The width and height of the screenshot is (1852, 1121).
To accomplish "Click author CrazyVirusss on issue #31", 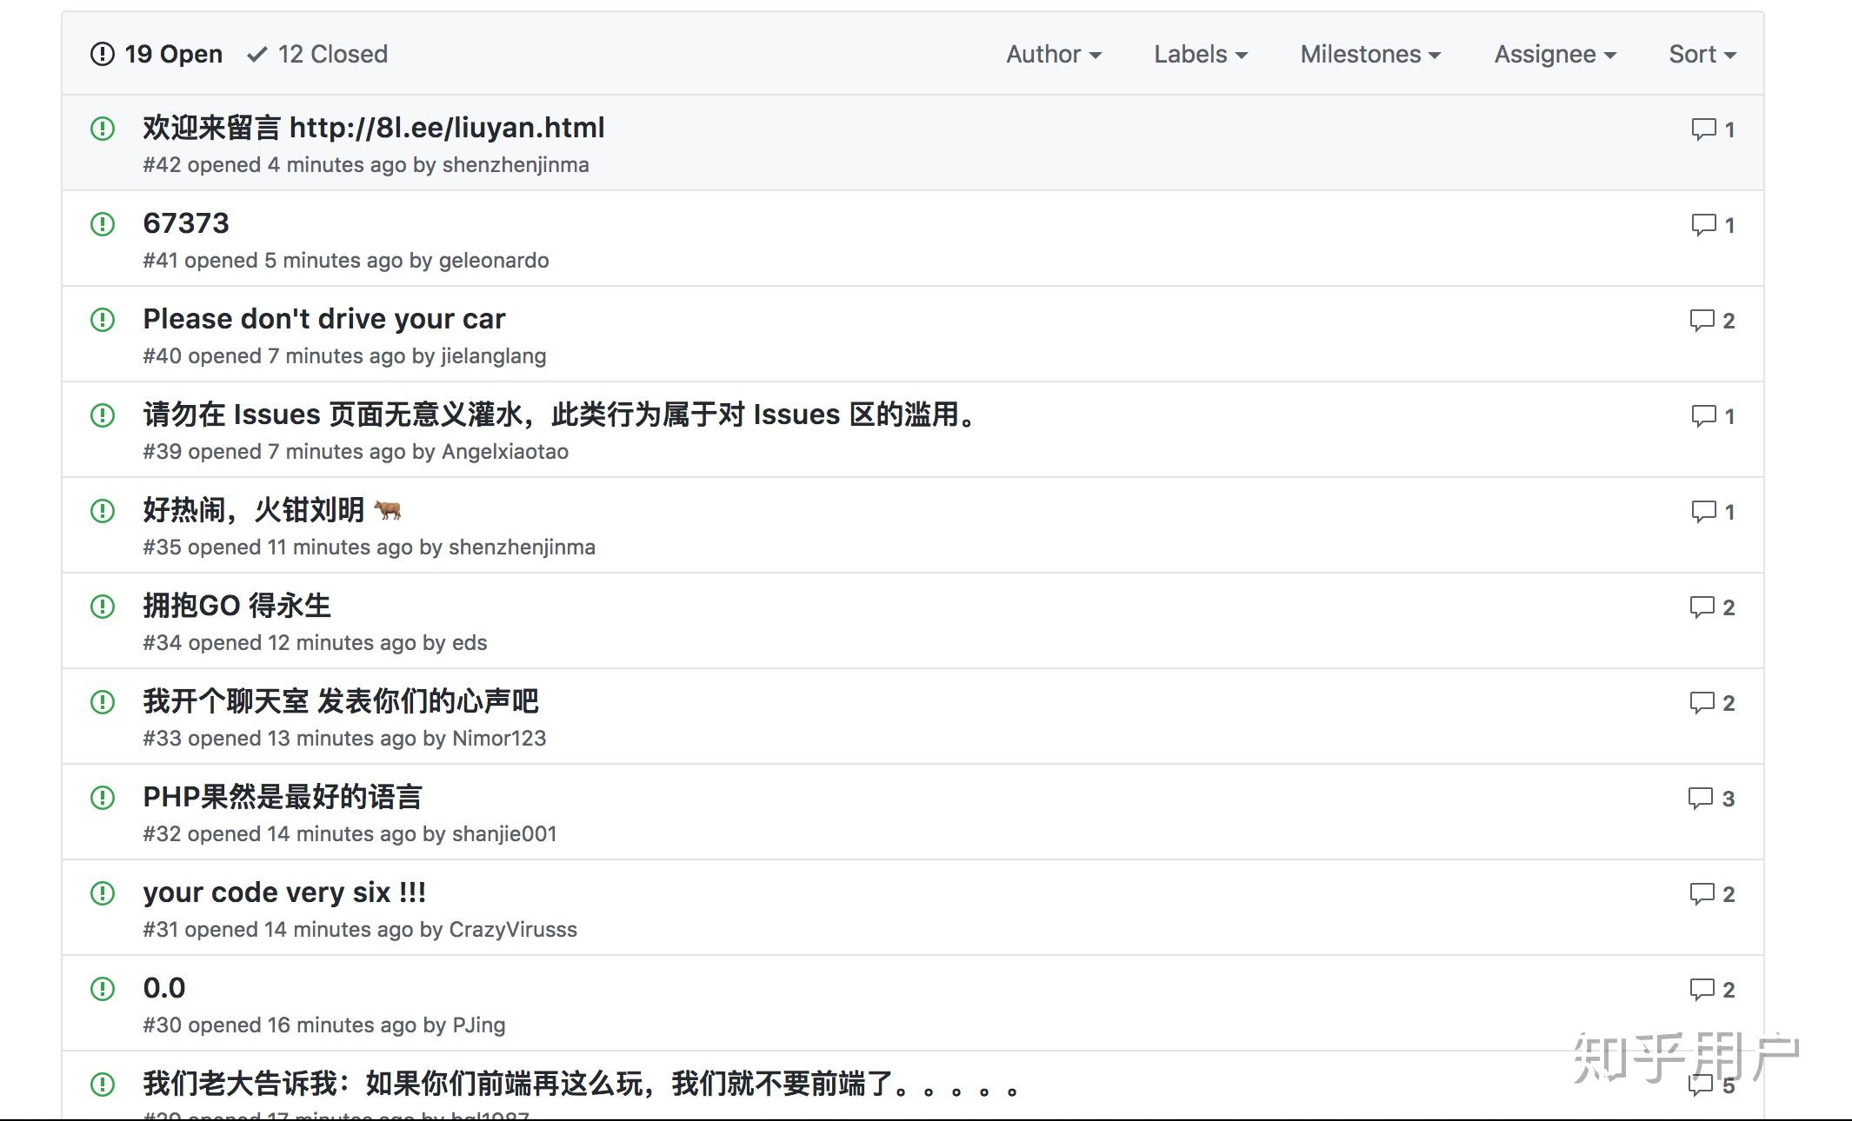I will pyautogui.click(x=512, y=930).
